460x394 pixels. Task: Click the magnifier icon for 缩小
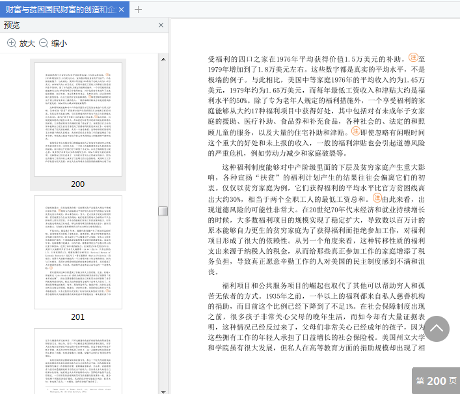tap(44, 43)
